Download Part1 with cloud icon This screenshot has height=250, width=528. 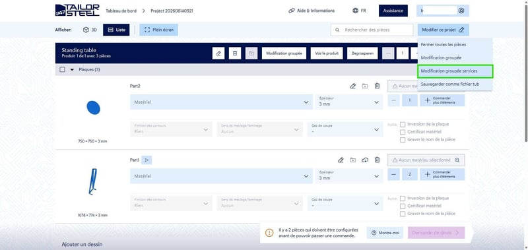tap(365, 160)
